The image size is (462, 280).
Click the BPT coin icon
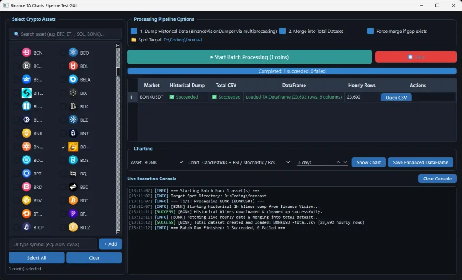(x=26, y=174)
